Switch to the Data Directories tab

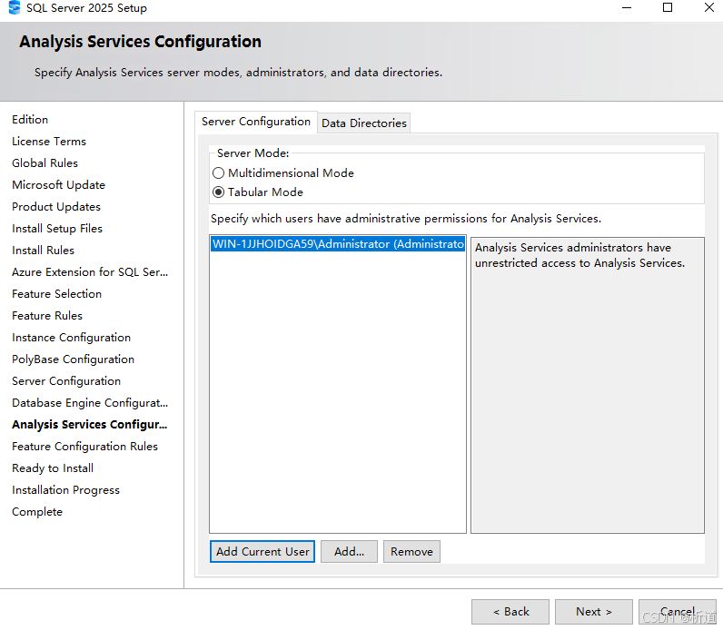363,123
